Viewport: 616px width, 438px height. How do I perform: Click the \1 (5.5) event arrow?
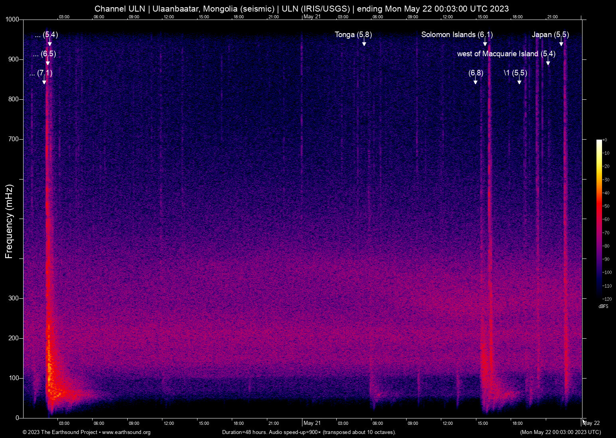(519, 81)
